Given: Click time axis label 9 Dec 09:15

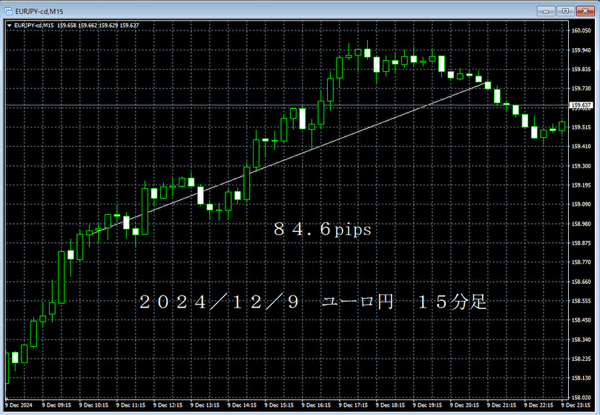Looking at the screenshot, I should point(56,405).
